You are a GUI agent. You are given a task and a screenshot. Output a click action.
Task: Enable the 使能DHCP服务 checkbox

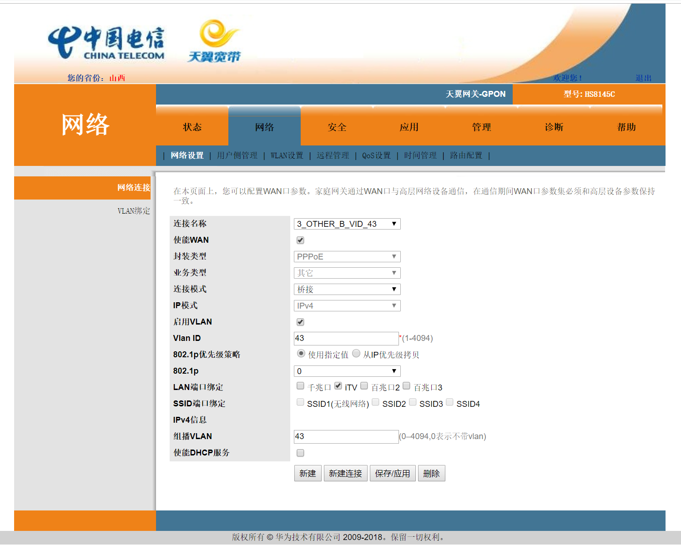tap(300, 453)
